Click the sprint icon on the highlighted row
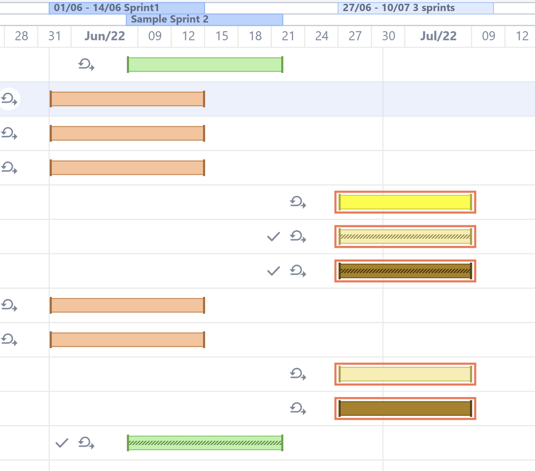This screenshot has width=535, height=471. point(7,99)
